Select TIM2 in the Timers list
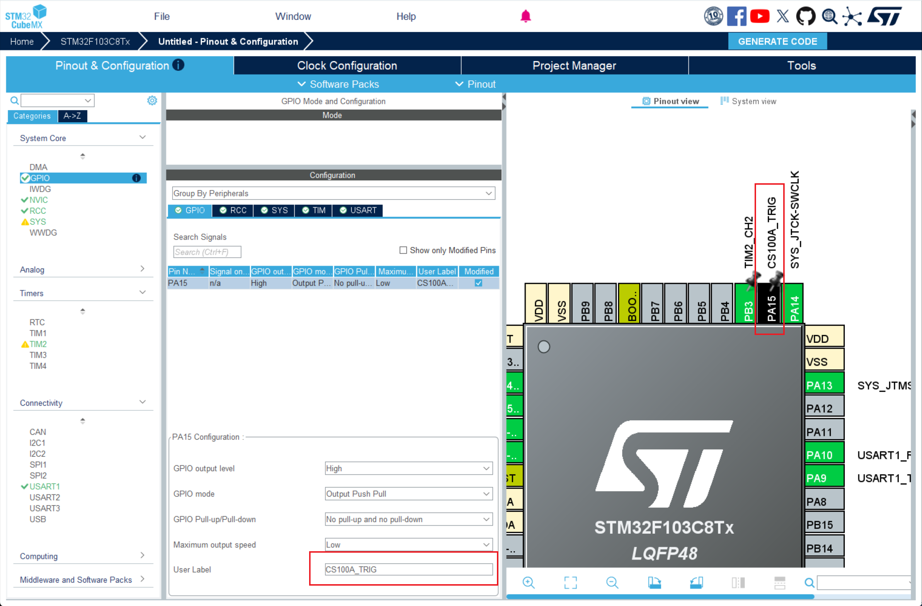The width and height of the screenshot is (922, 606). [x=38, y=344]
